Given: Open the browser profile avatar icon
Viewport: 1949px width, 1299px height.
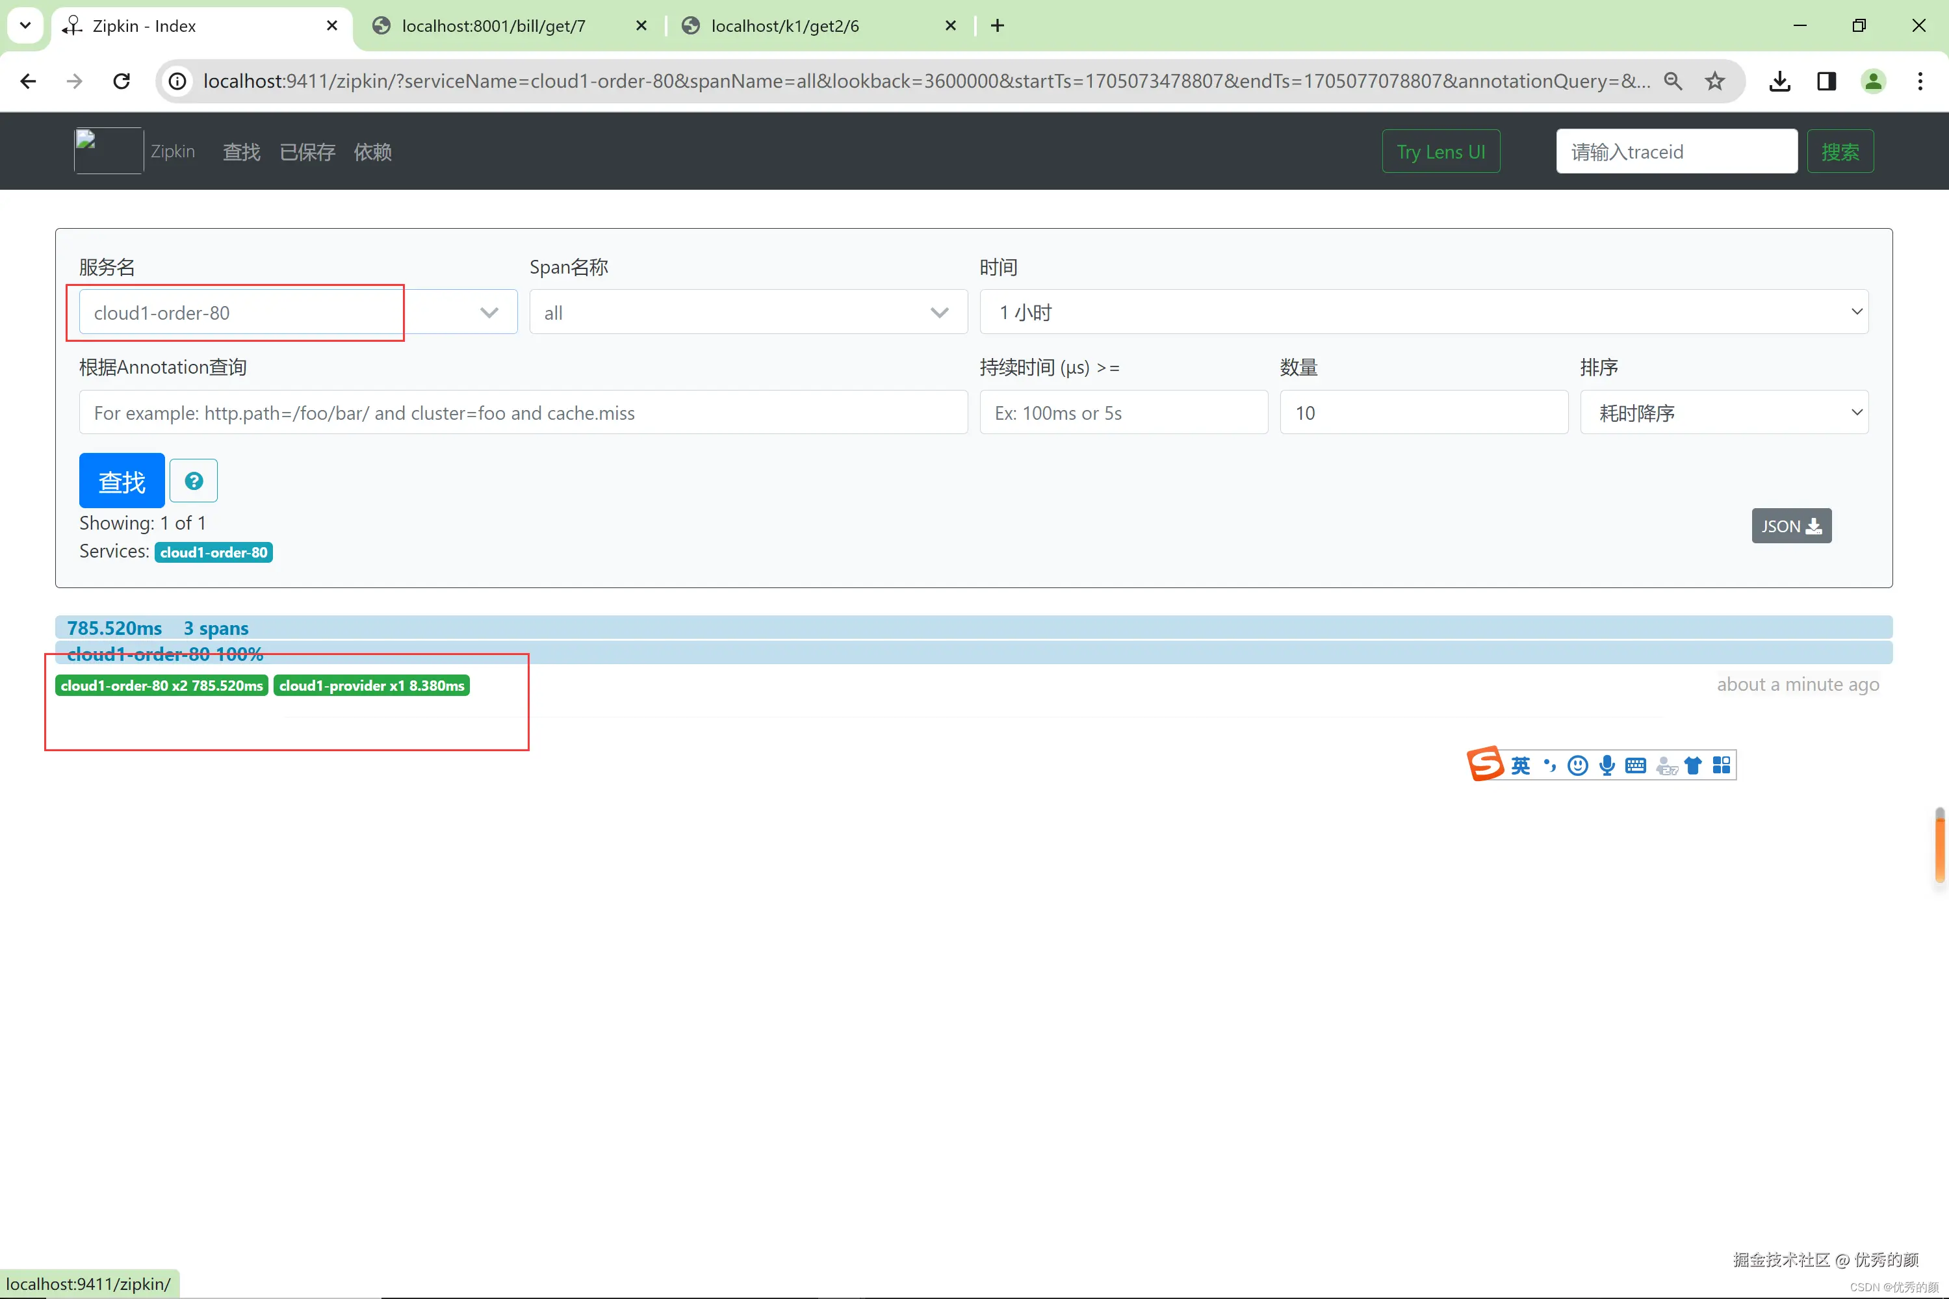Looking at the screenshot, I should pos(1873,81).
